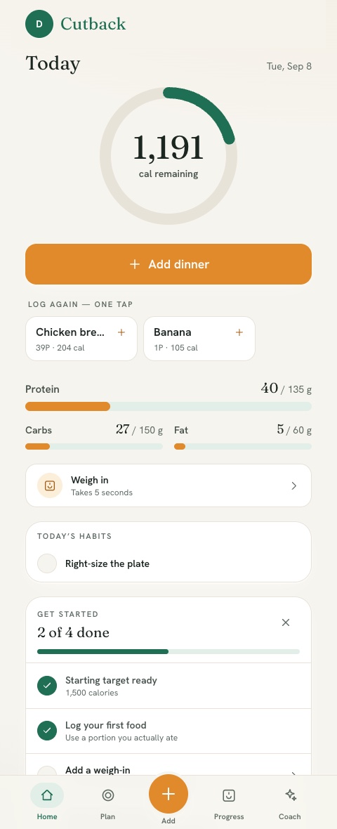Tap the orange Add plus button

point(168,794)
